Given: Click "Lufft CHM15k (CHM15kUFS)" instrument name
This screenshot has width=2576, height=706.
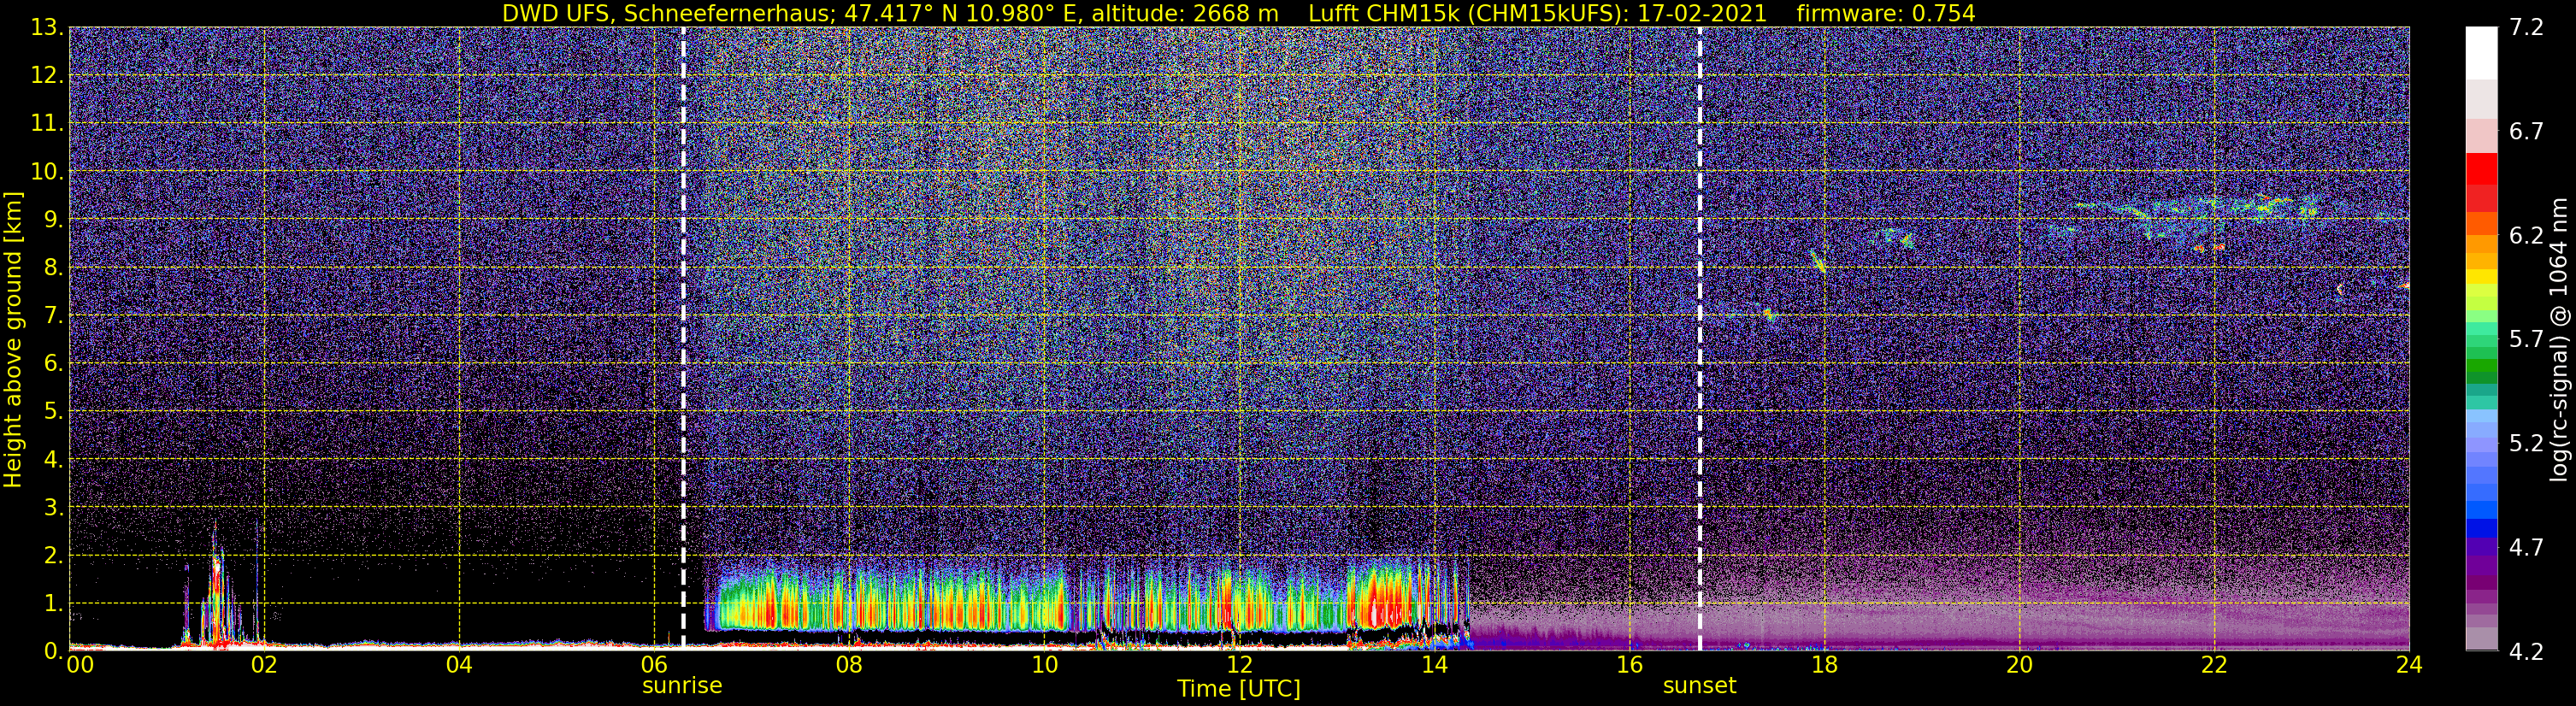Looking at the screenshot, I should click(1470, 13).
